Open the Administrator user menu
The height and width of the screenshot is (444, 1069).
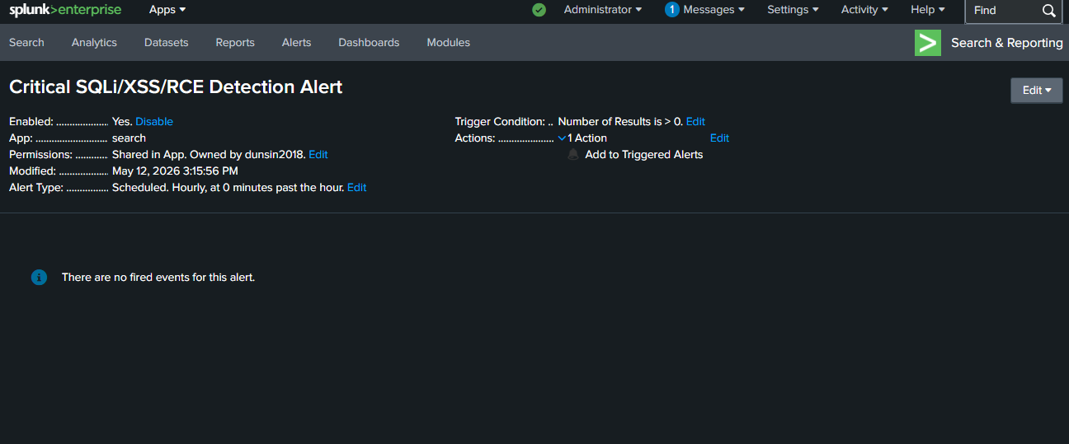click(603, 10)
